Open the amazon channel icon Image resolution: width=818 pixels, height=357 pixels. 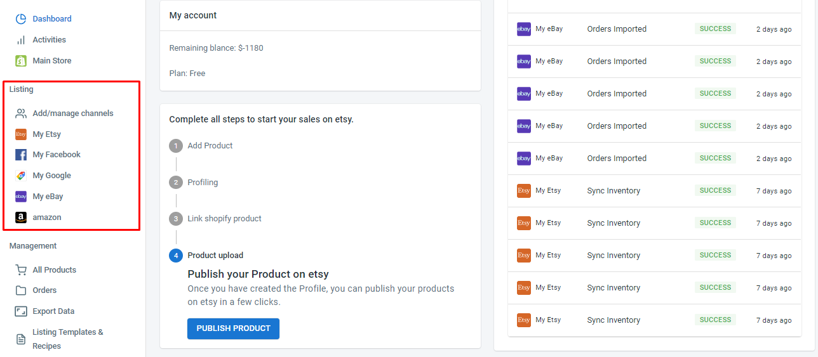[x=21, y=217]
